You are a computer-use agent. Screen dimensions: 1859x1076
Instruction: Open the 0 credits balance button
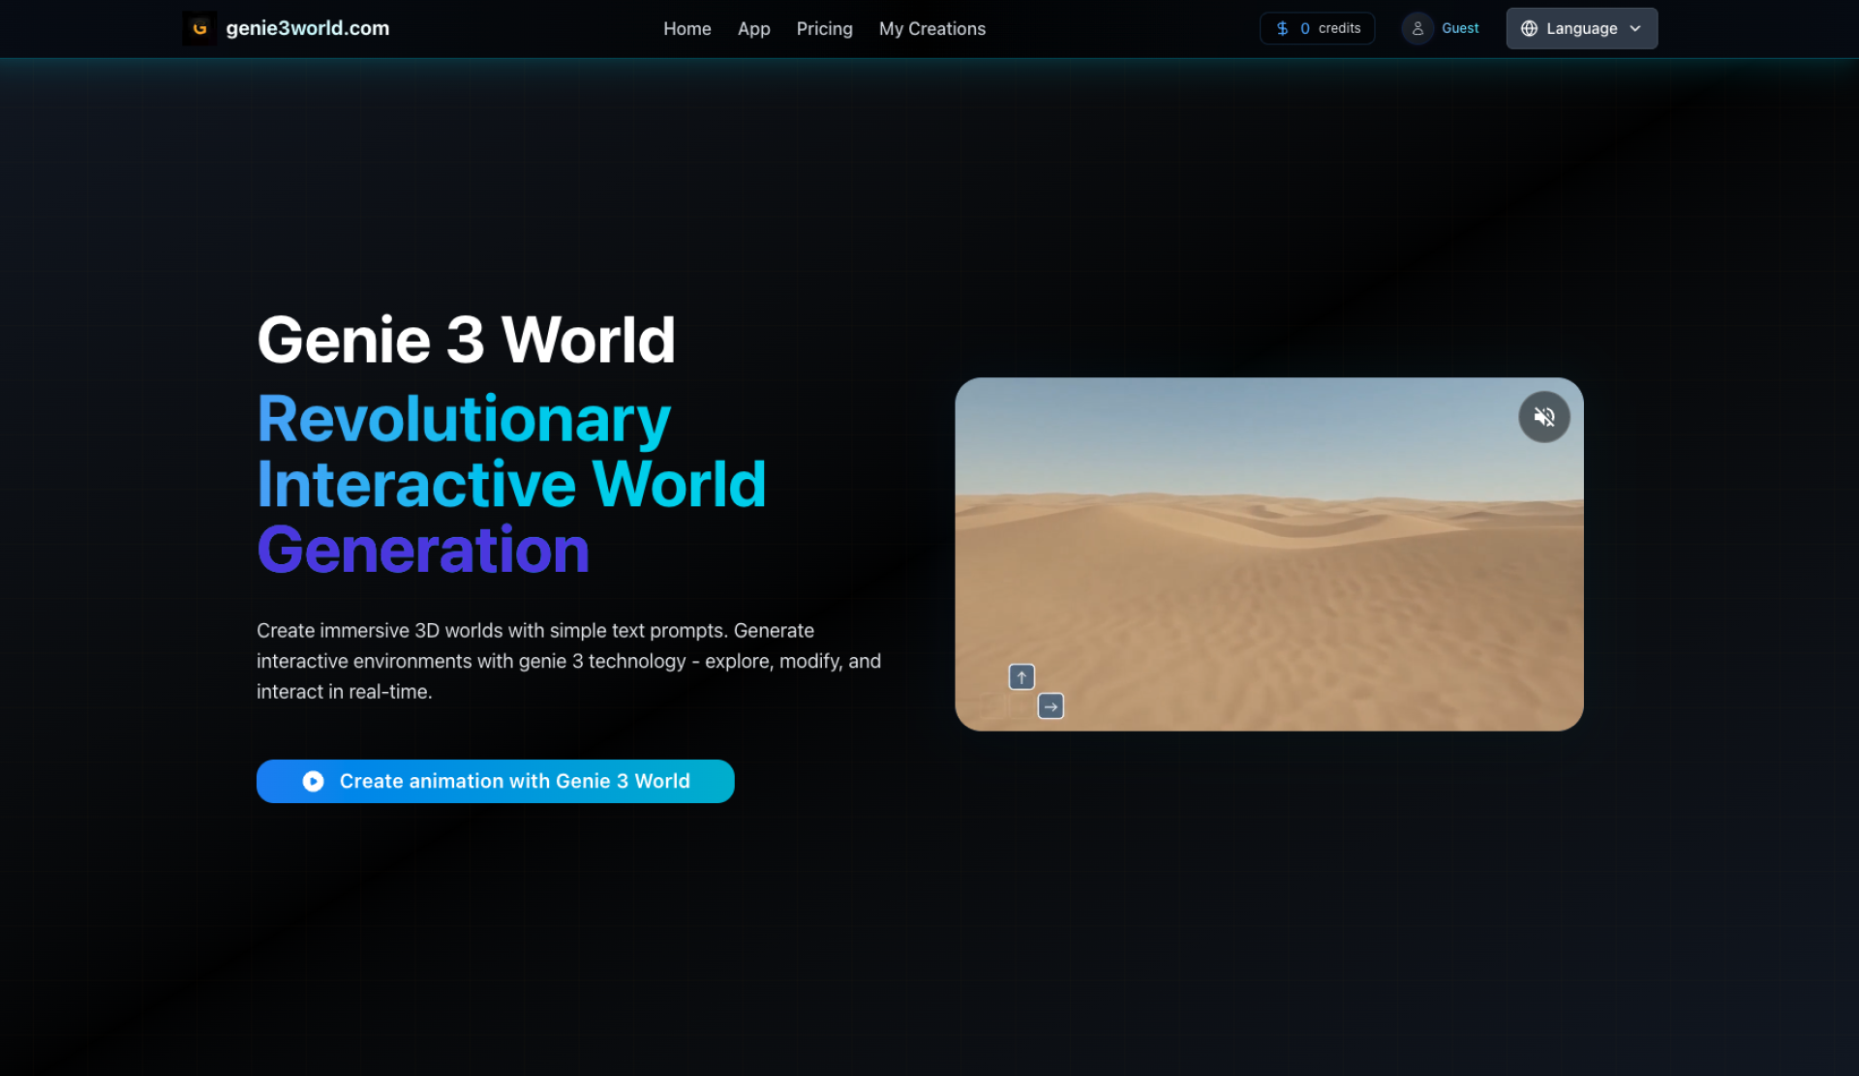tap(1317, 29)
